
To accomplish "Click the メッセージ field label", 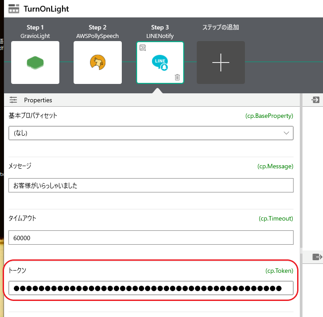I will (x=20, y=166).
